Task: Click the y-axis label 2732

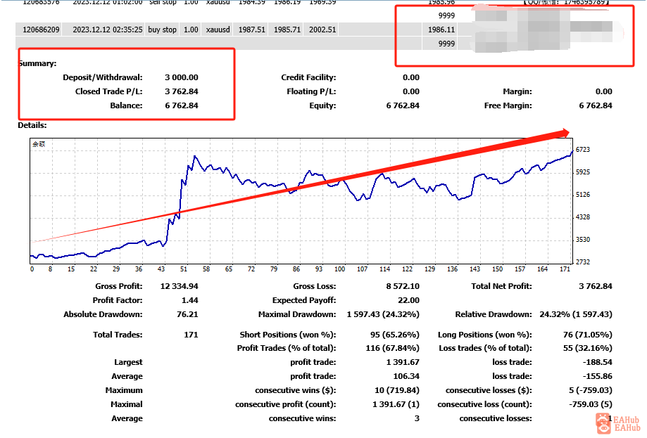Action: click(x=583, y=262)
